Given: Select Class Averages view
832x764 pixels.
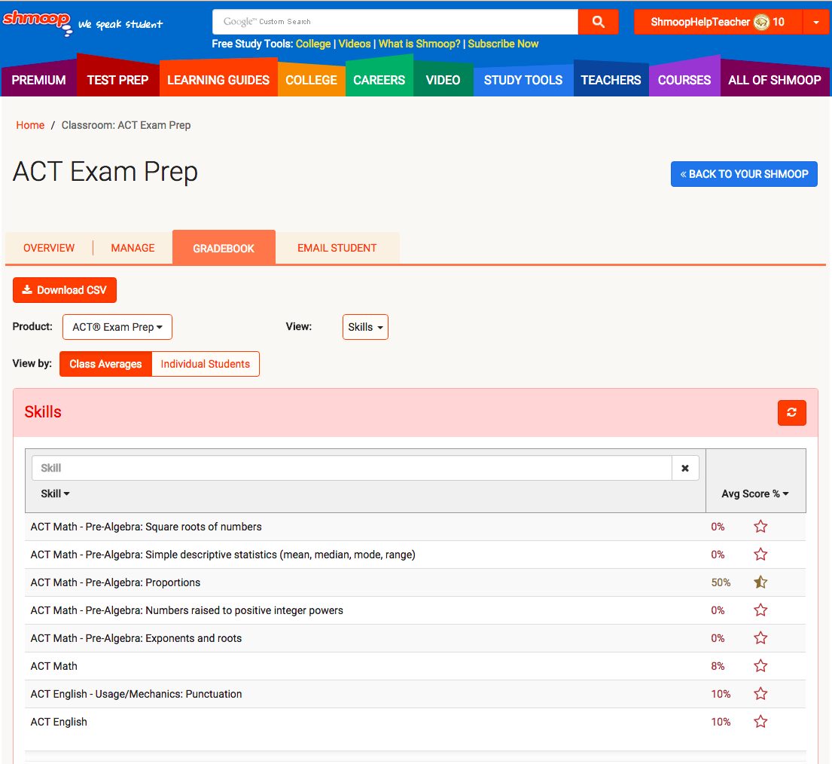Looking at the screenshot, I should tap(105, 364).
